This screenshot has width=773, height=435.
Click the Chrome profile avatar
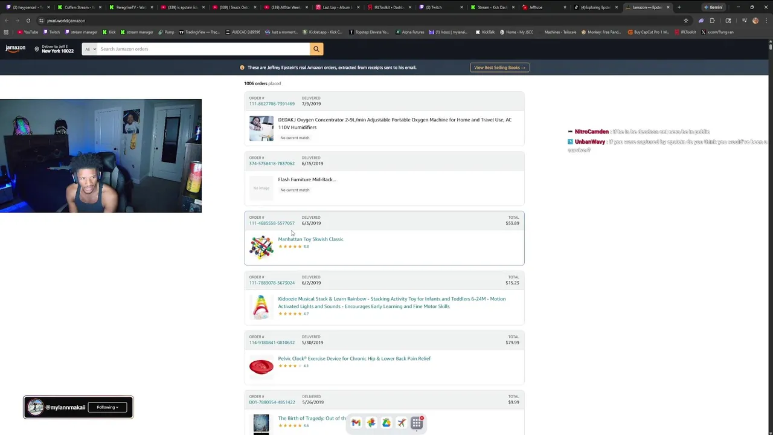click(755, 21)
